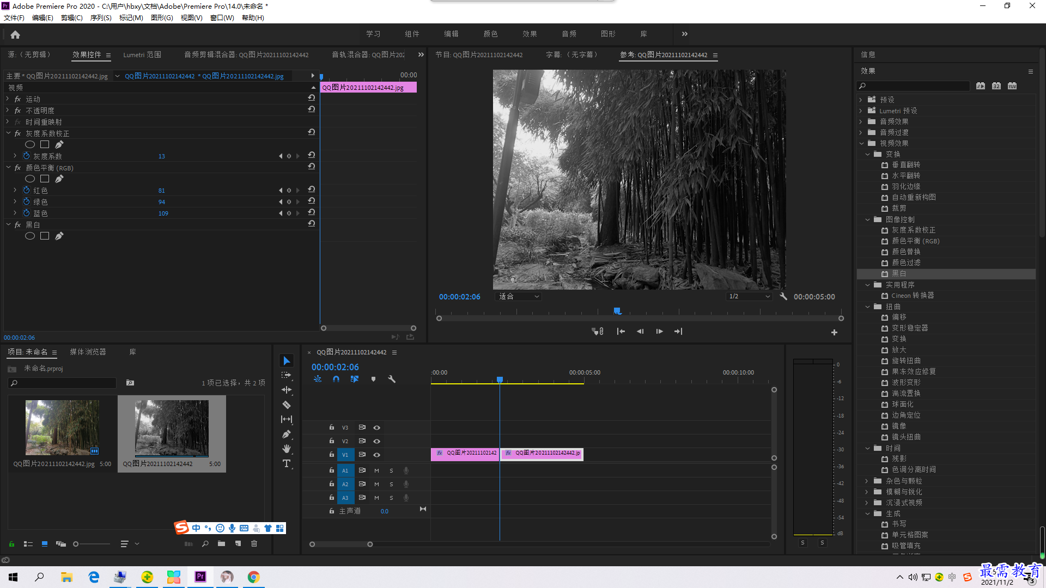Open 窗口(W) menu
Viewport: 1046px width, 588px height.
222,18
